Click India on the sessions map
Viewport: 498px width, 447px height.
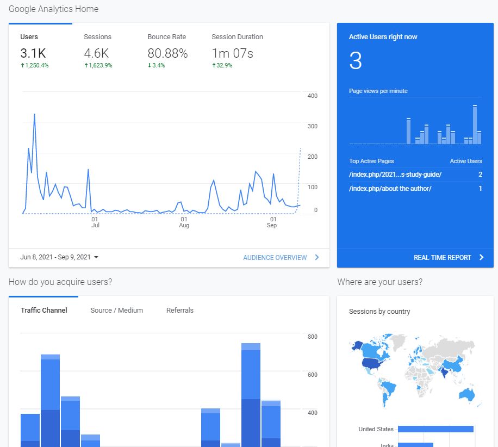tap(444, 373)
